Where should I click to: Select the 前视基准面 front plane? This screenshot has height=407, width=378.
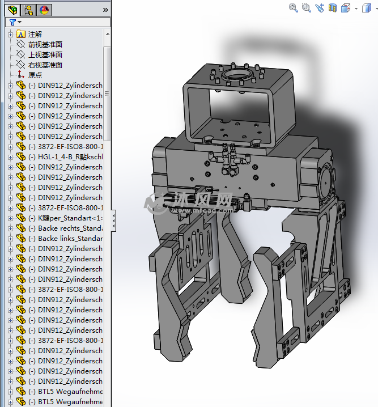point(45,45)
